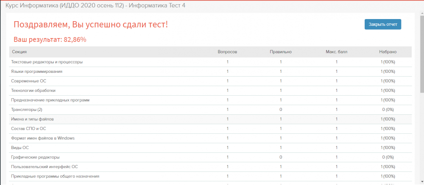Image resolution: width=424 pixels, height=185 pixels.
Task: Select row Формат имен файлов в Windows
Action: pyautogui.click(x=210, y=138)
